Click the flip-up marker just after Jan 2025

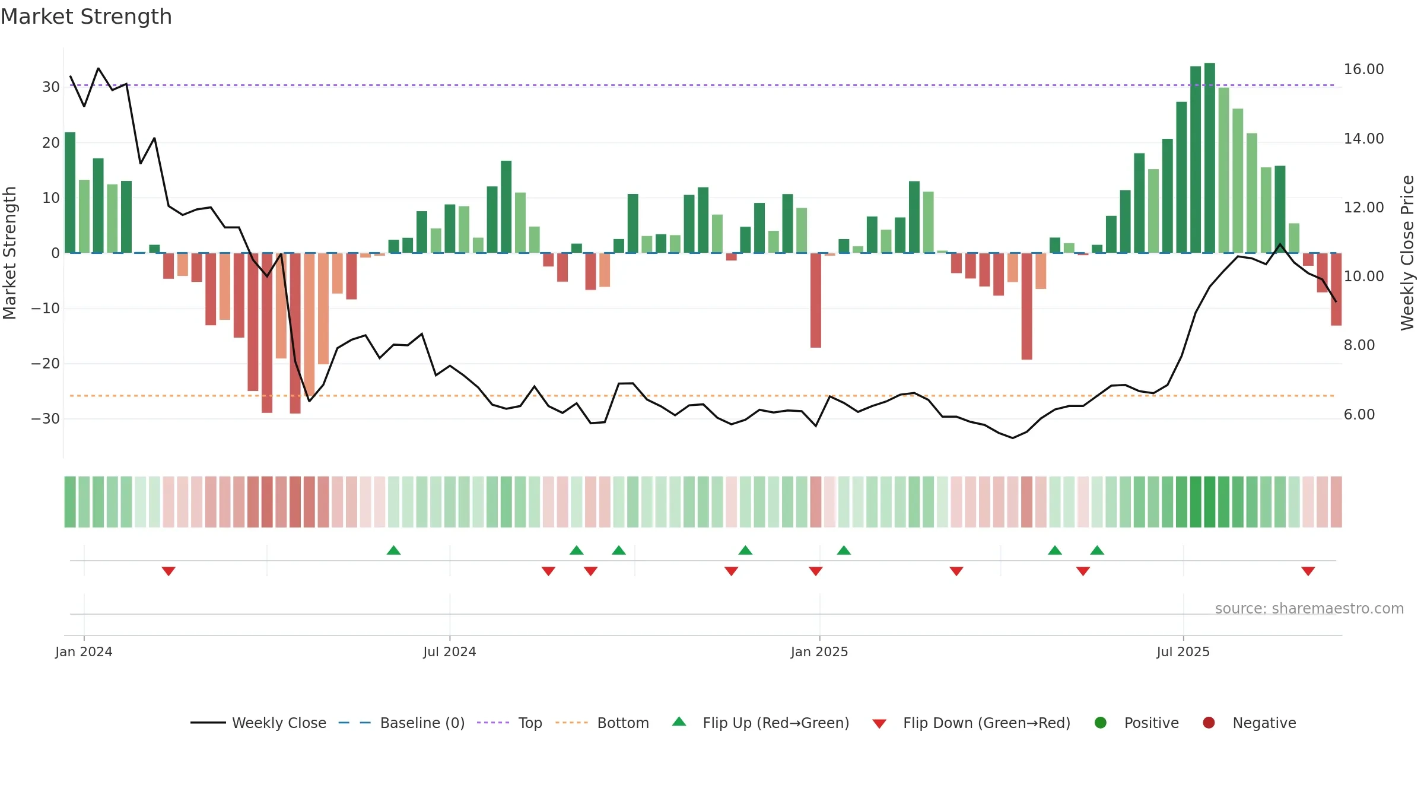pos(844,550)
